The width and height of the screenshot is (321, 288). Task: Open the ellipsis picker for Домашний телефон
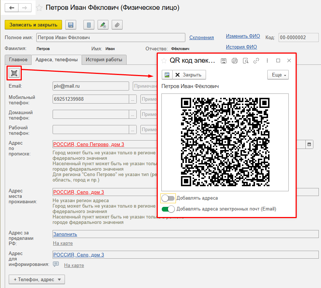coord(133,114)
